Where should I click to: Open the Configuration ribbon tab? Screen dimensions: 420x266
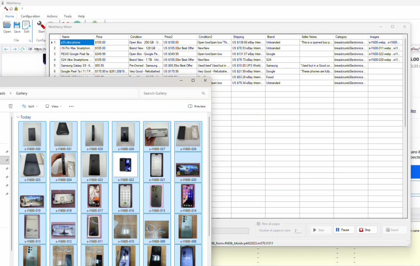click(x=30, y=16)
